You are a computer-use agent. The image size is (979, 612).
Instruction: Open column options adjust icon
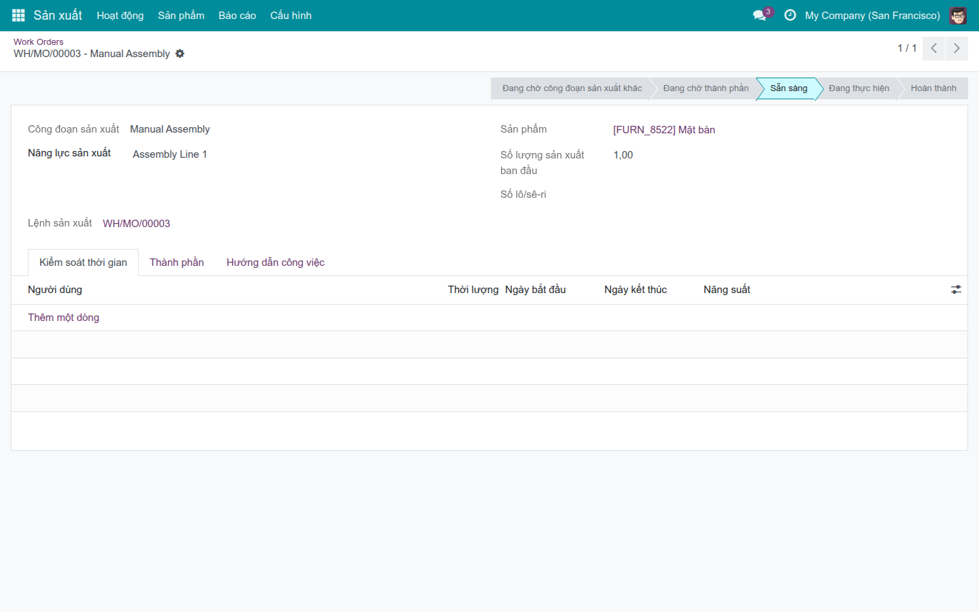956,290
